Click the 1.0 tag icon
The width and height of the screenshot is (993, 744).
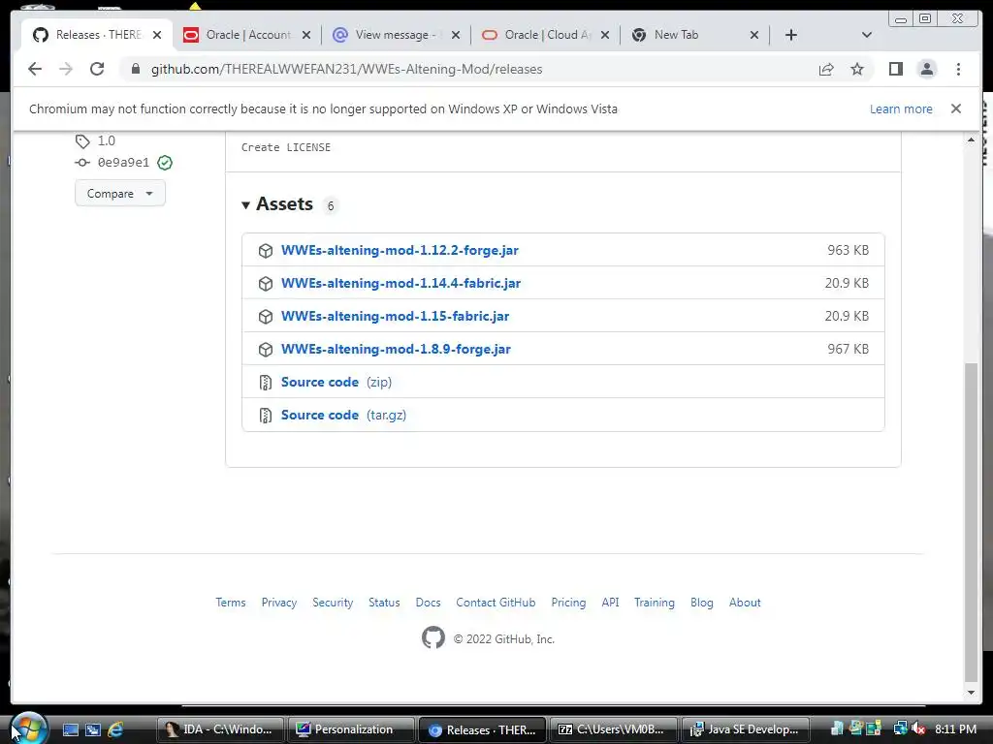point(82,140)
